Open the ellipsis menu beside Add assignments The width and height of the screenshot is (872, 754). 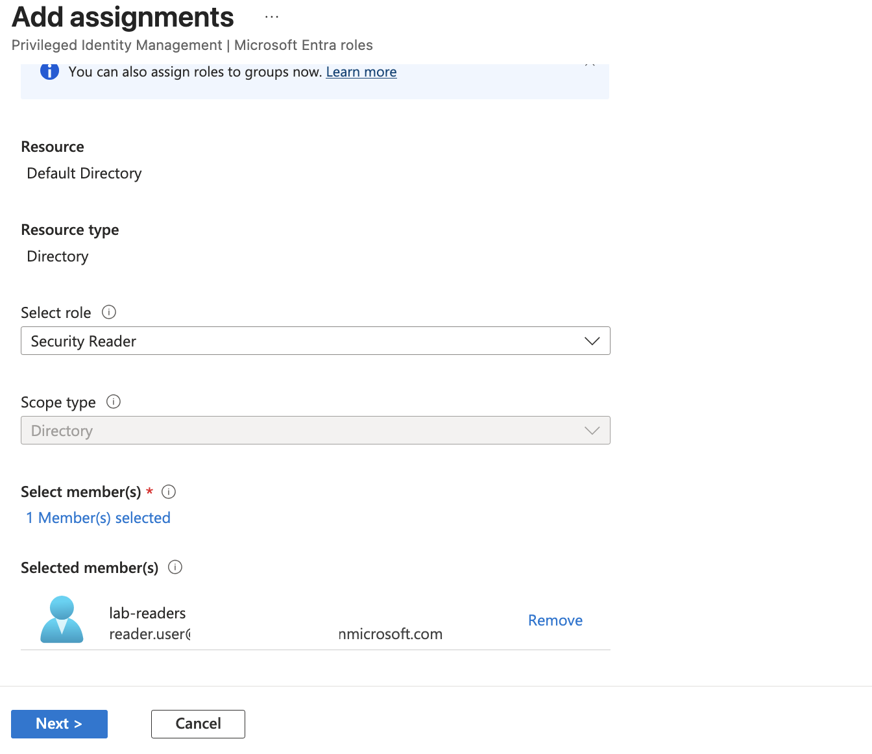[x=272, y=17]
